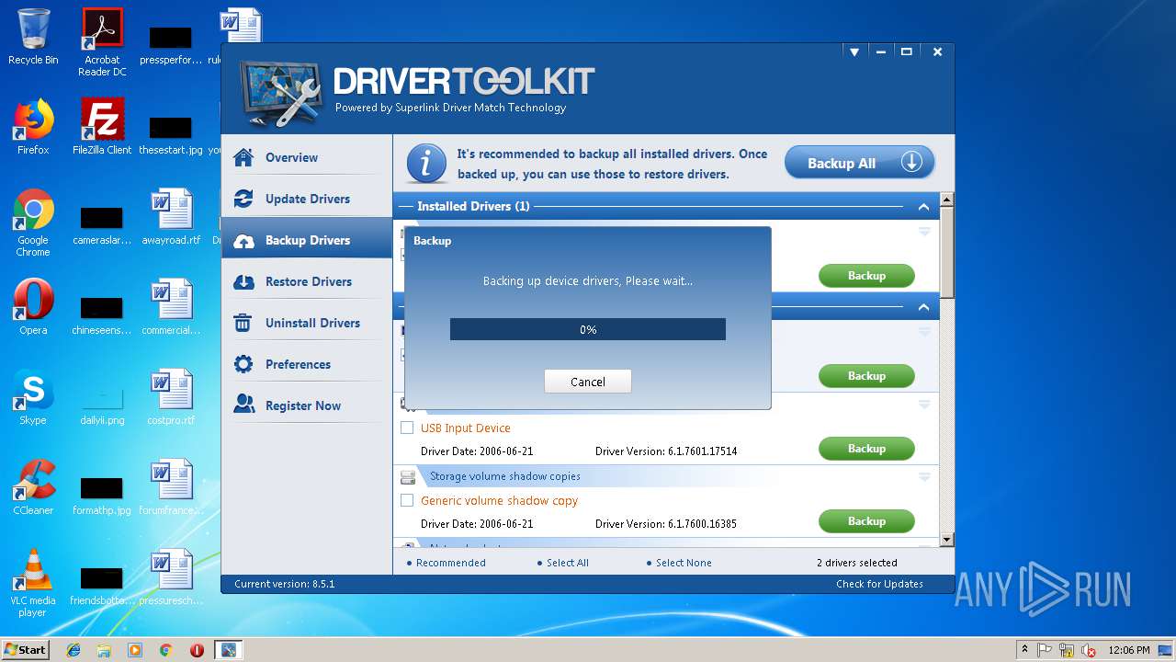This screenshot has width=1176, height=662.
Task: Expand details arrow above USB Input Device
Action: (924, 405)
